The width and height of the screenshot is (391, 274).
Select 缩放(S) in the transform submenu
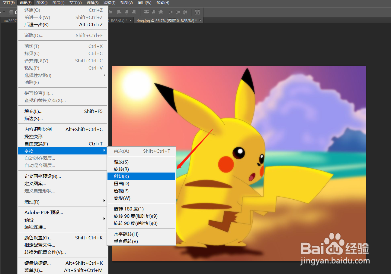(x=141, y=162)
